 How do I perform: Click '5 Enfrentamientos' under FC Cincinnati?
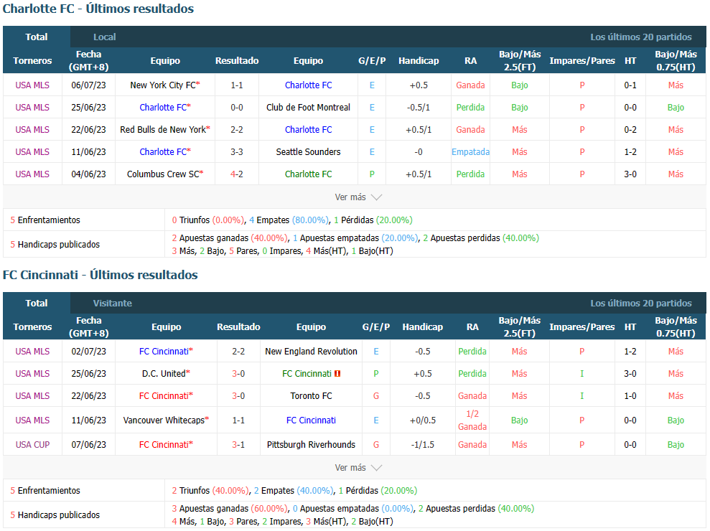[x=45, y=490]
